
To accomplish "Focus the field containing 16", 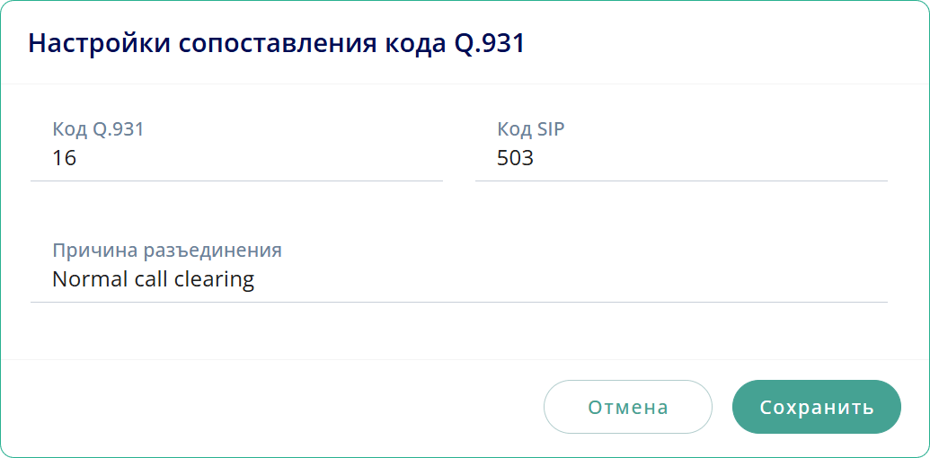I will (236, 159).
